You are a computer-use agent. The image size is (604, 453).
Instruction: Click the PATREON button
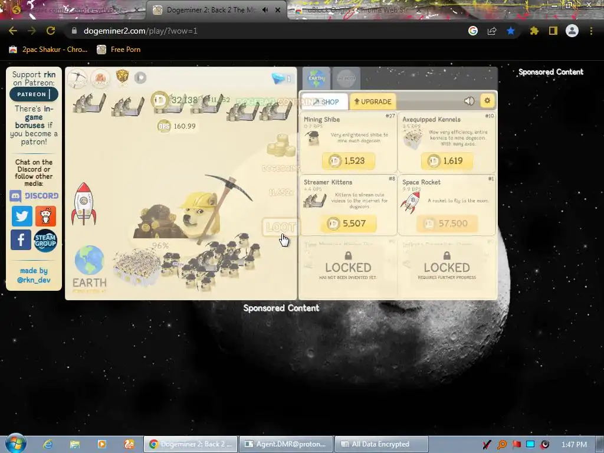click(34, 94)
